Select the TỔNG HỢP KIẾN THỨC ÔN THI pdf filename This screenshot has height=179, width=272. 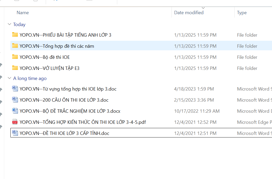pos(83,122)
